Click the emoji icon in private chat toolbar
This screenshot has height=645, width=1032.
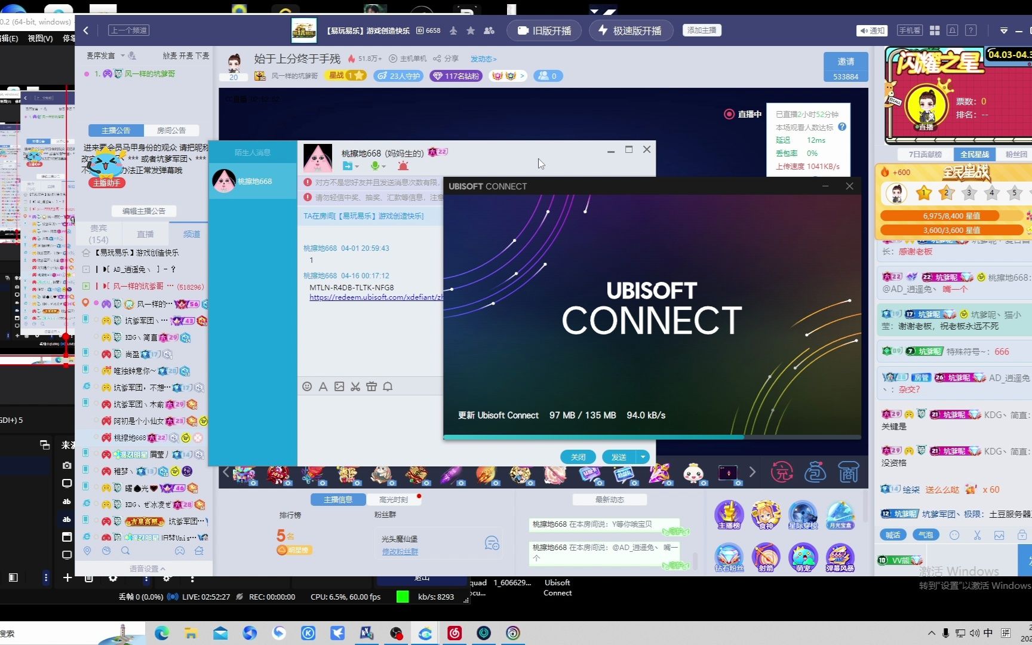tap(307, 386)
